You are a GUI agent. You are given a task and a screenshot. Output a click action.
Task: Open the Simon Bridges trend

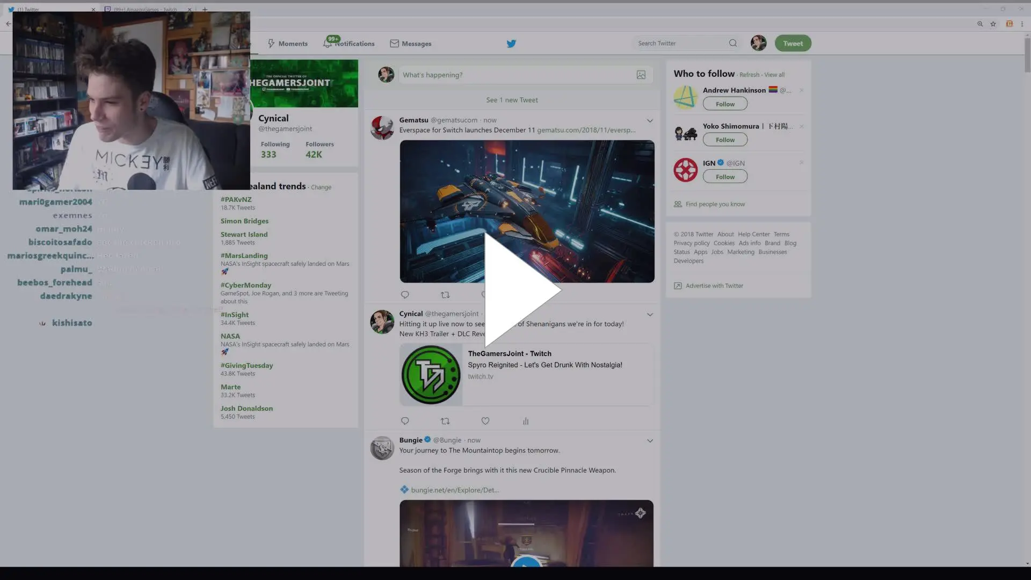coord(244,221)
